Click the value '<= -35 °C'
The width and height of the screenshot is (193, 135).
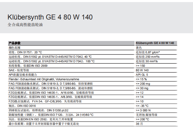(142, 106)
